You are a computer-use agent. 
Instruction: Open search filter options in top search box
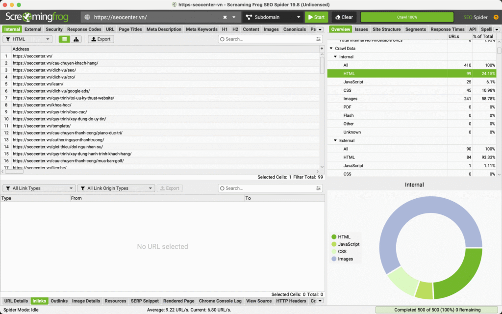[319, 39]
